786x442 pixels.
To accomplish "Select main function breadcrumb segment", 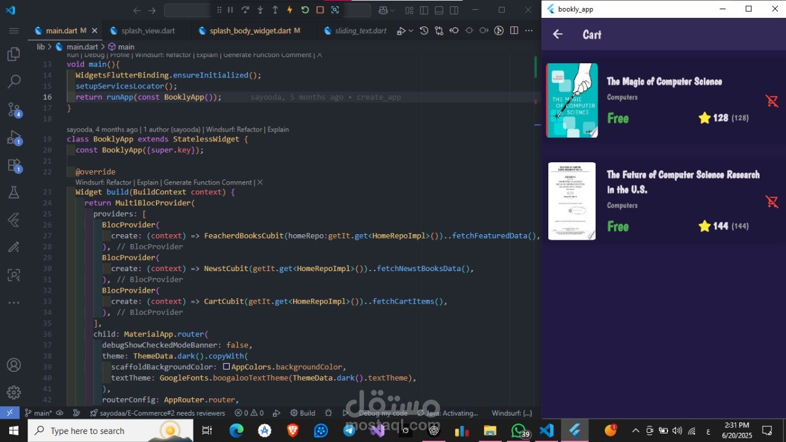I will coord(122,47).
